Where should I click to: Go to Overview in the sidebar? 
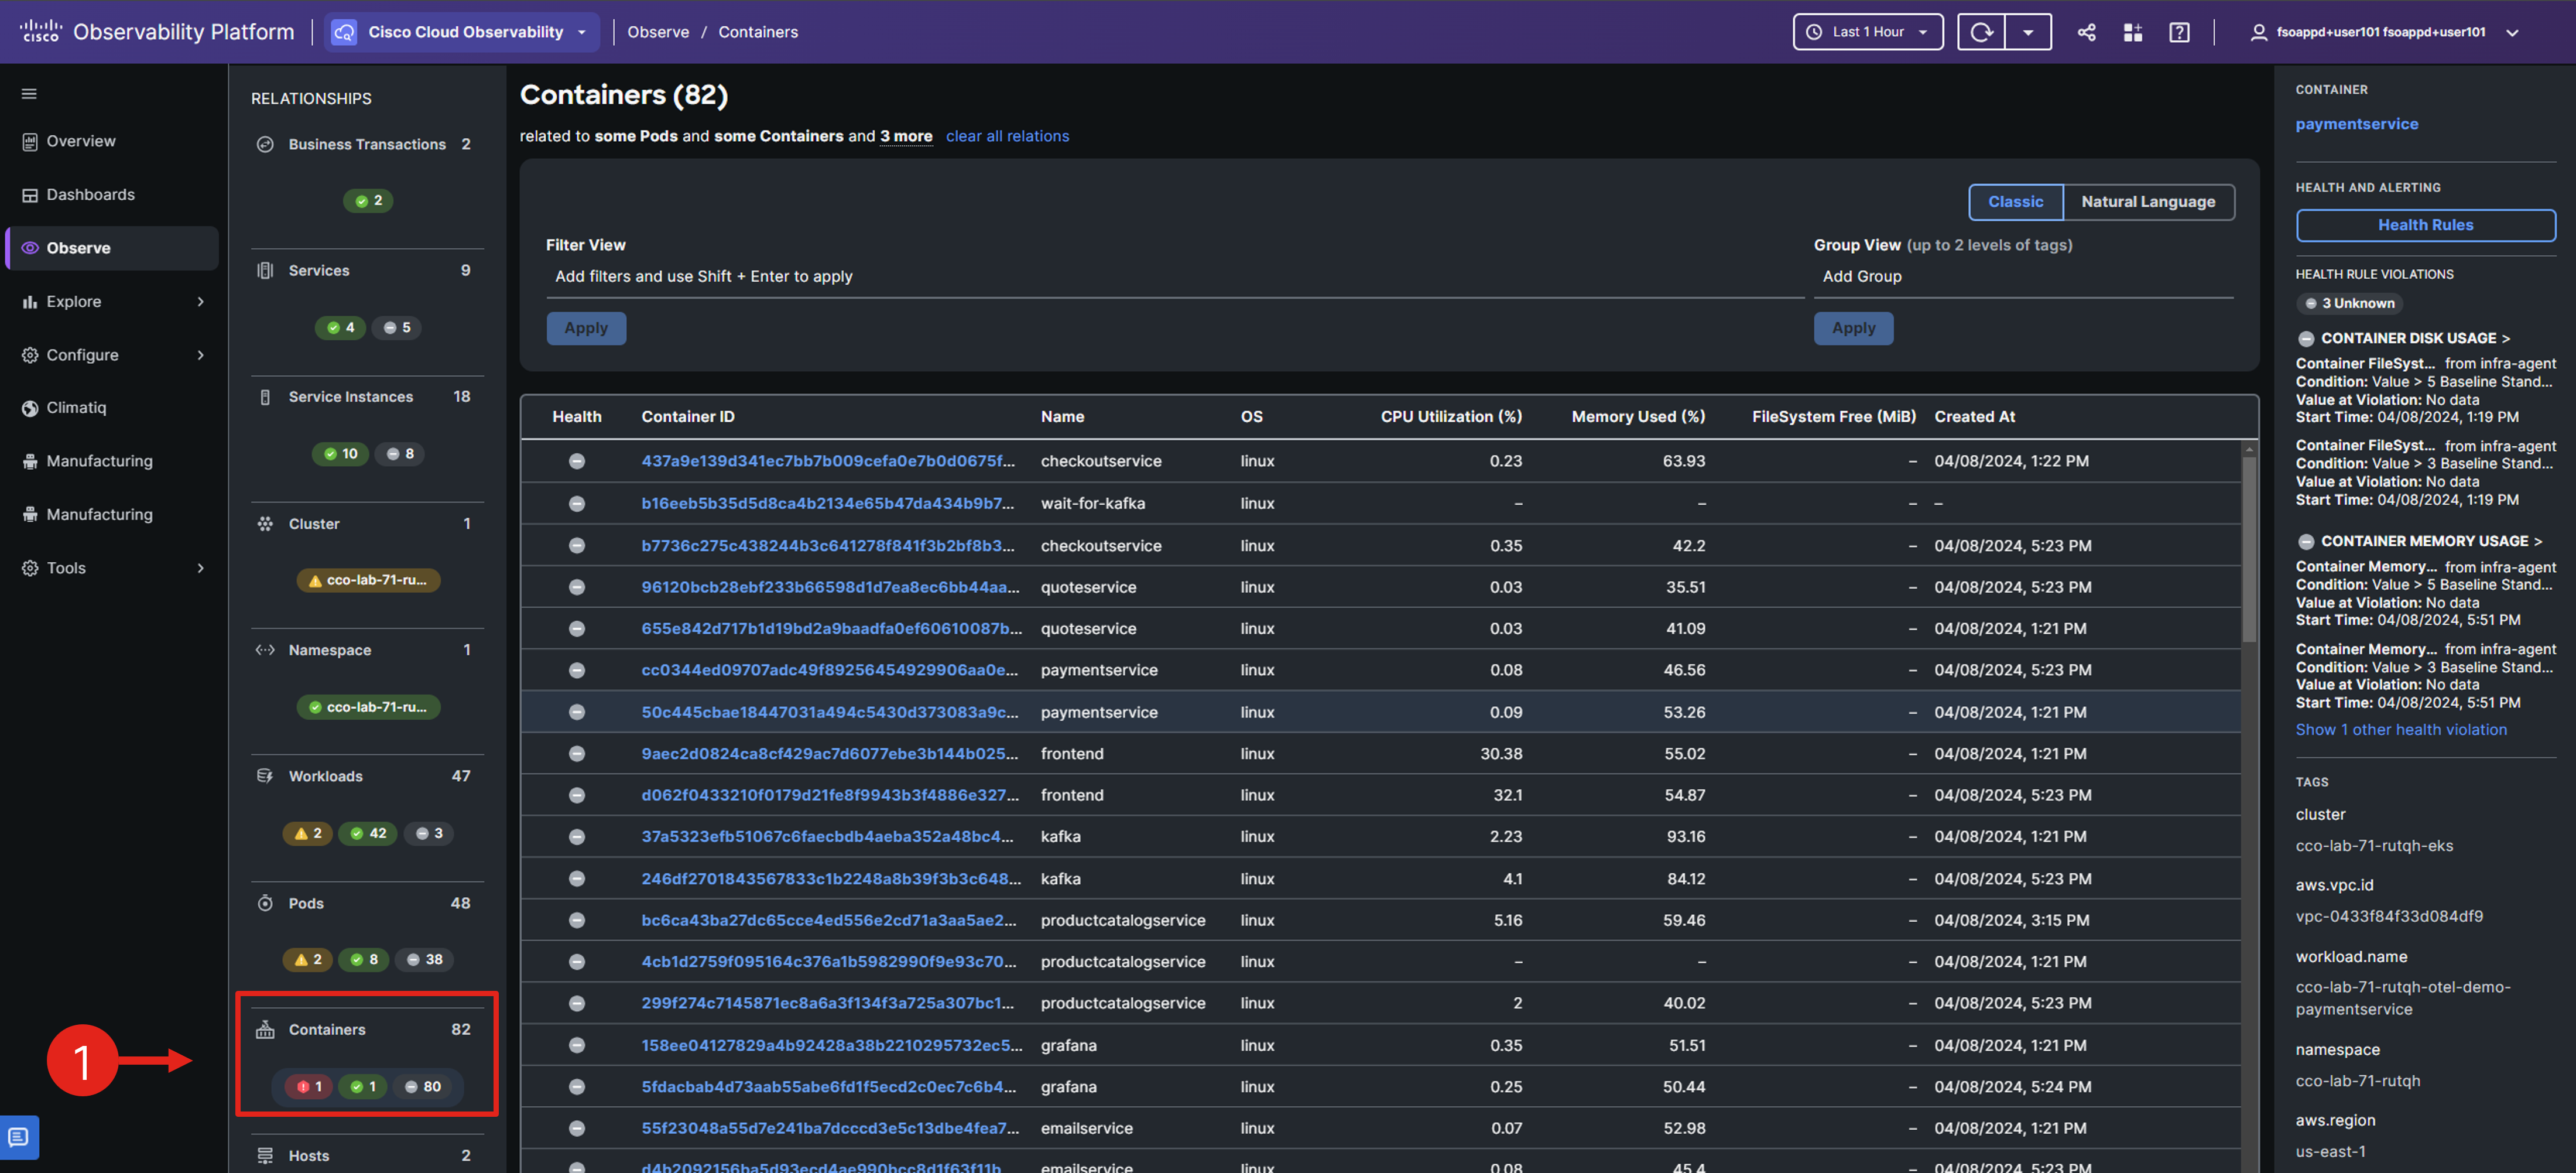(80, 141)
